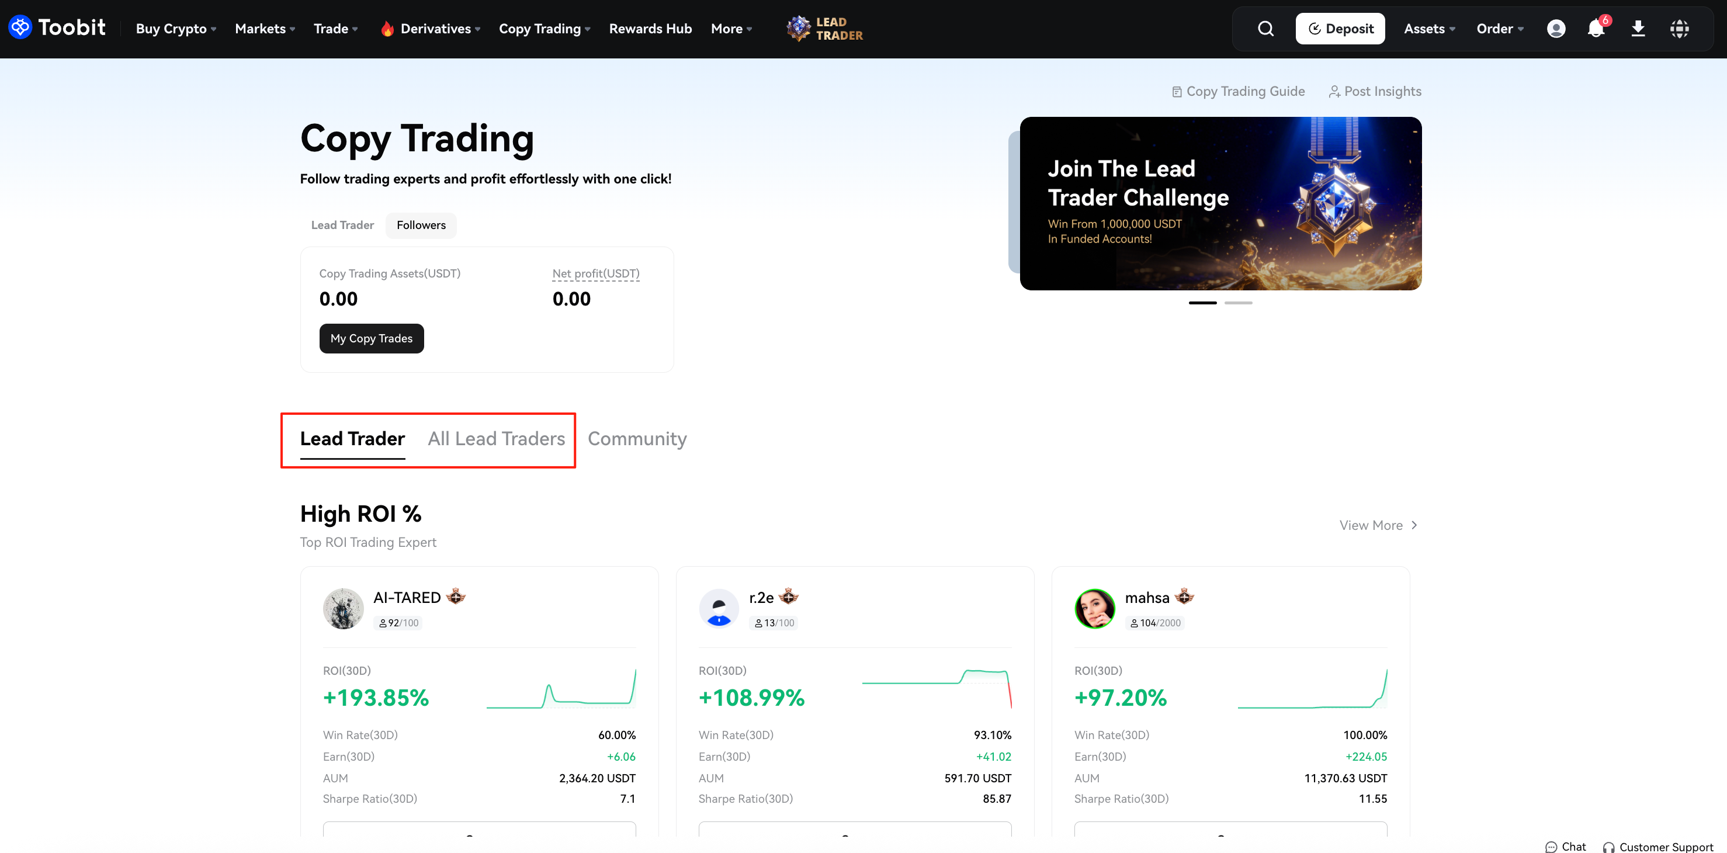Viewport: 1727px width, 853px height.
Task: Click the download app icon
Action: tap(1638, 28)
